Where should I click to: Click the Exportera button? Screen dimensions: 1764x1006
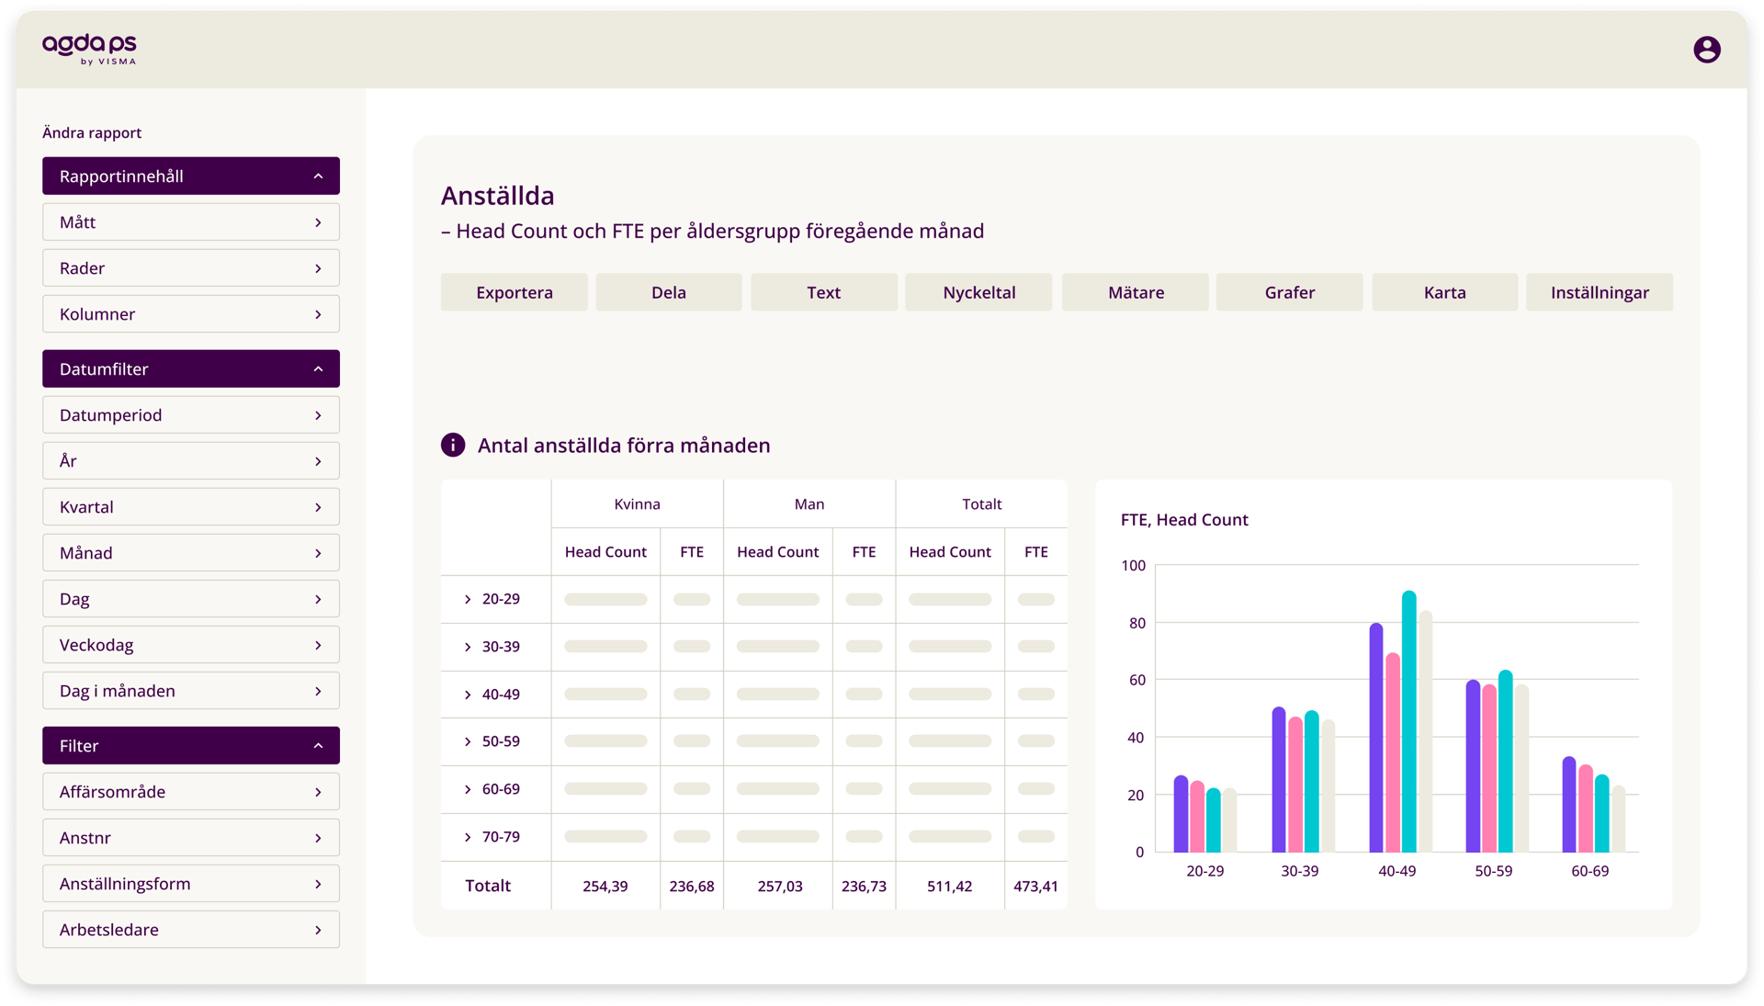pyautogui.click(x=514, y=291)
